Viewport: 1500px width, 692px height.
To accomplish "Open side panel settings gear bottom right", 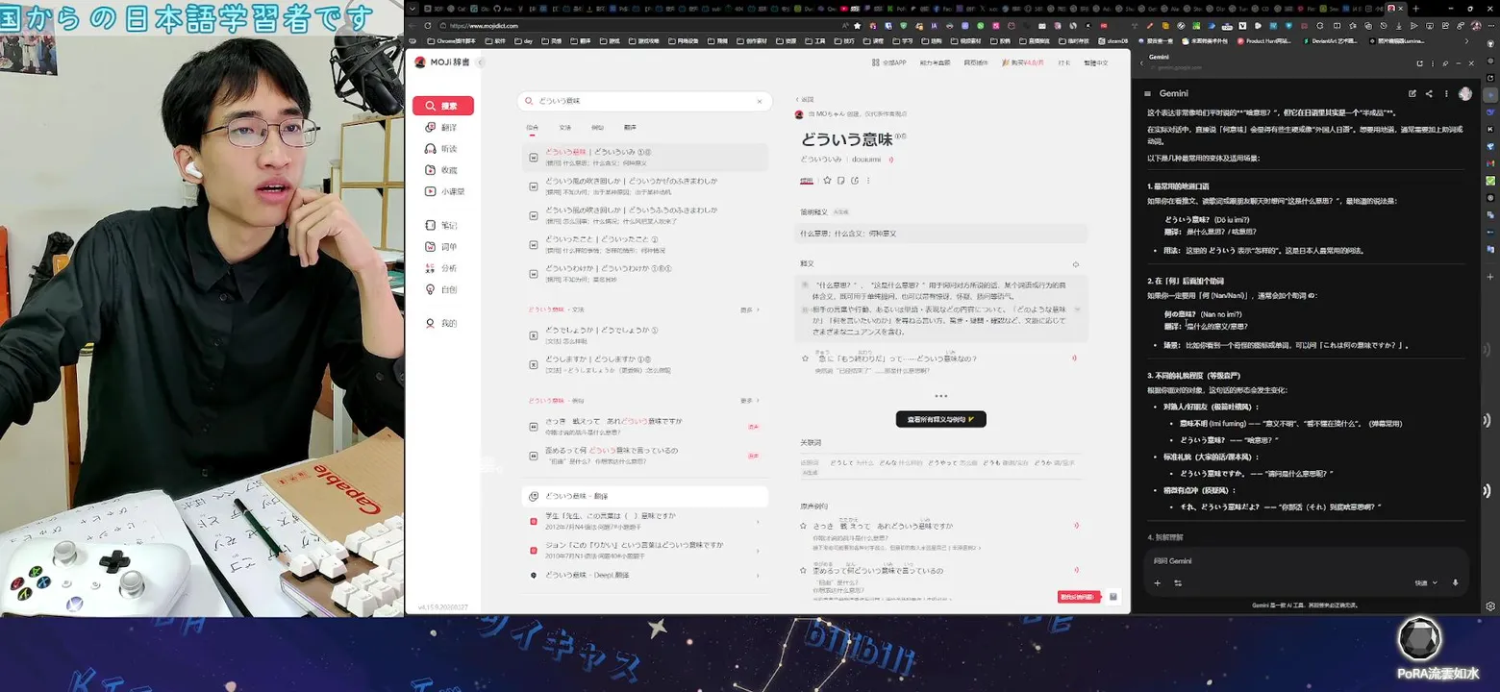I will (x=1490, y=606).
